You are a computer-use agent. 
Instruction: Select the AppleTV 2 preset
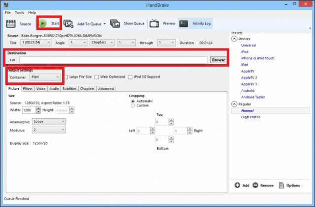click(249, 78)
